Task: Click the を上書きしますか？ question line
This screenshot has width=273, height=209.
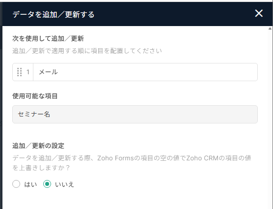Action: coord(41,168)
